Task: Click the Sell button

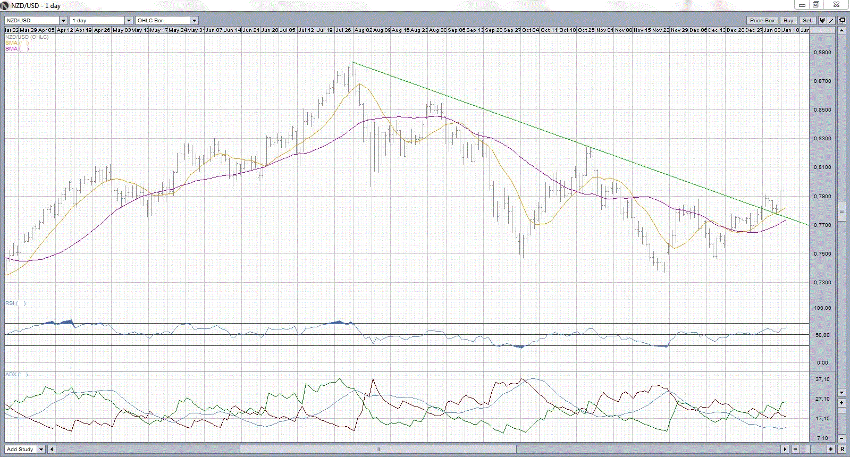Action: (x=807, y=21)
